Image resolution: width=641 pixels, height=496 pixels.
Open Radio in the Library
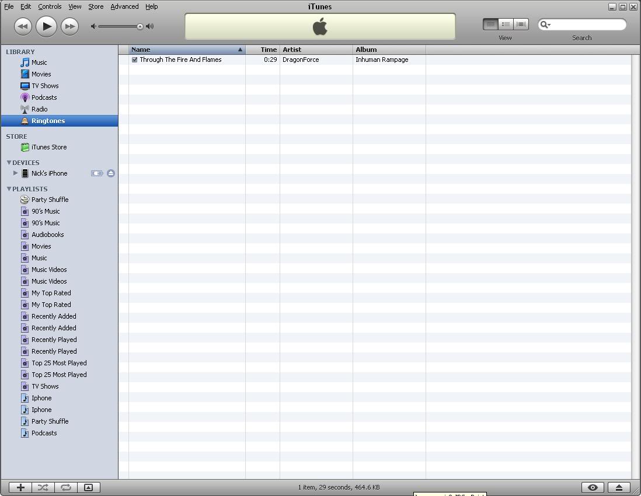coord(60,109)
